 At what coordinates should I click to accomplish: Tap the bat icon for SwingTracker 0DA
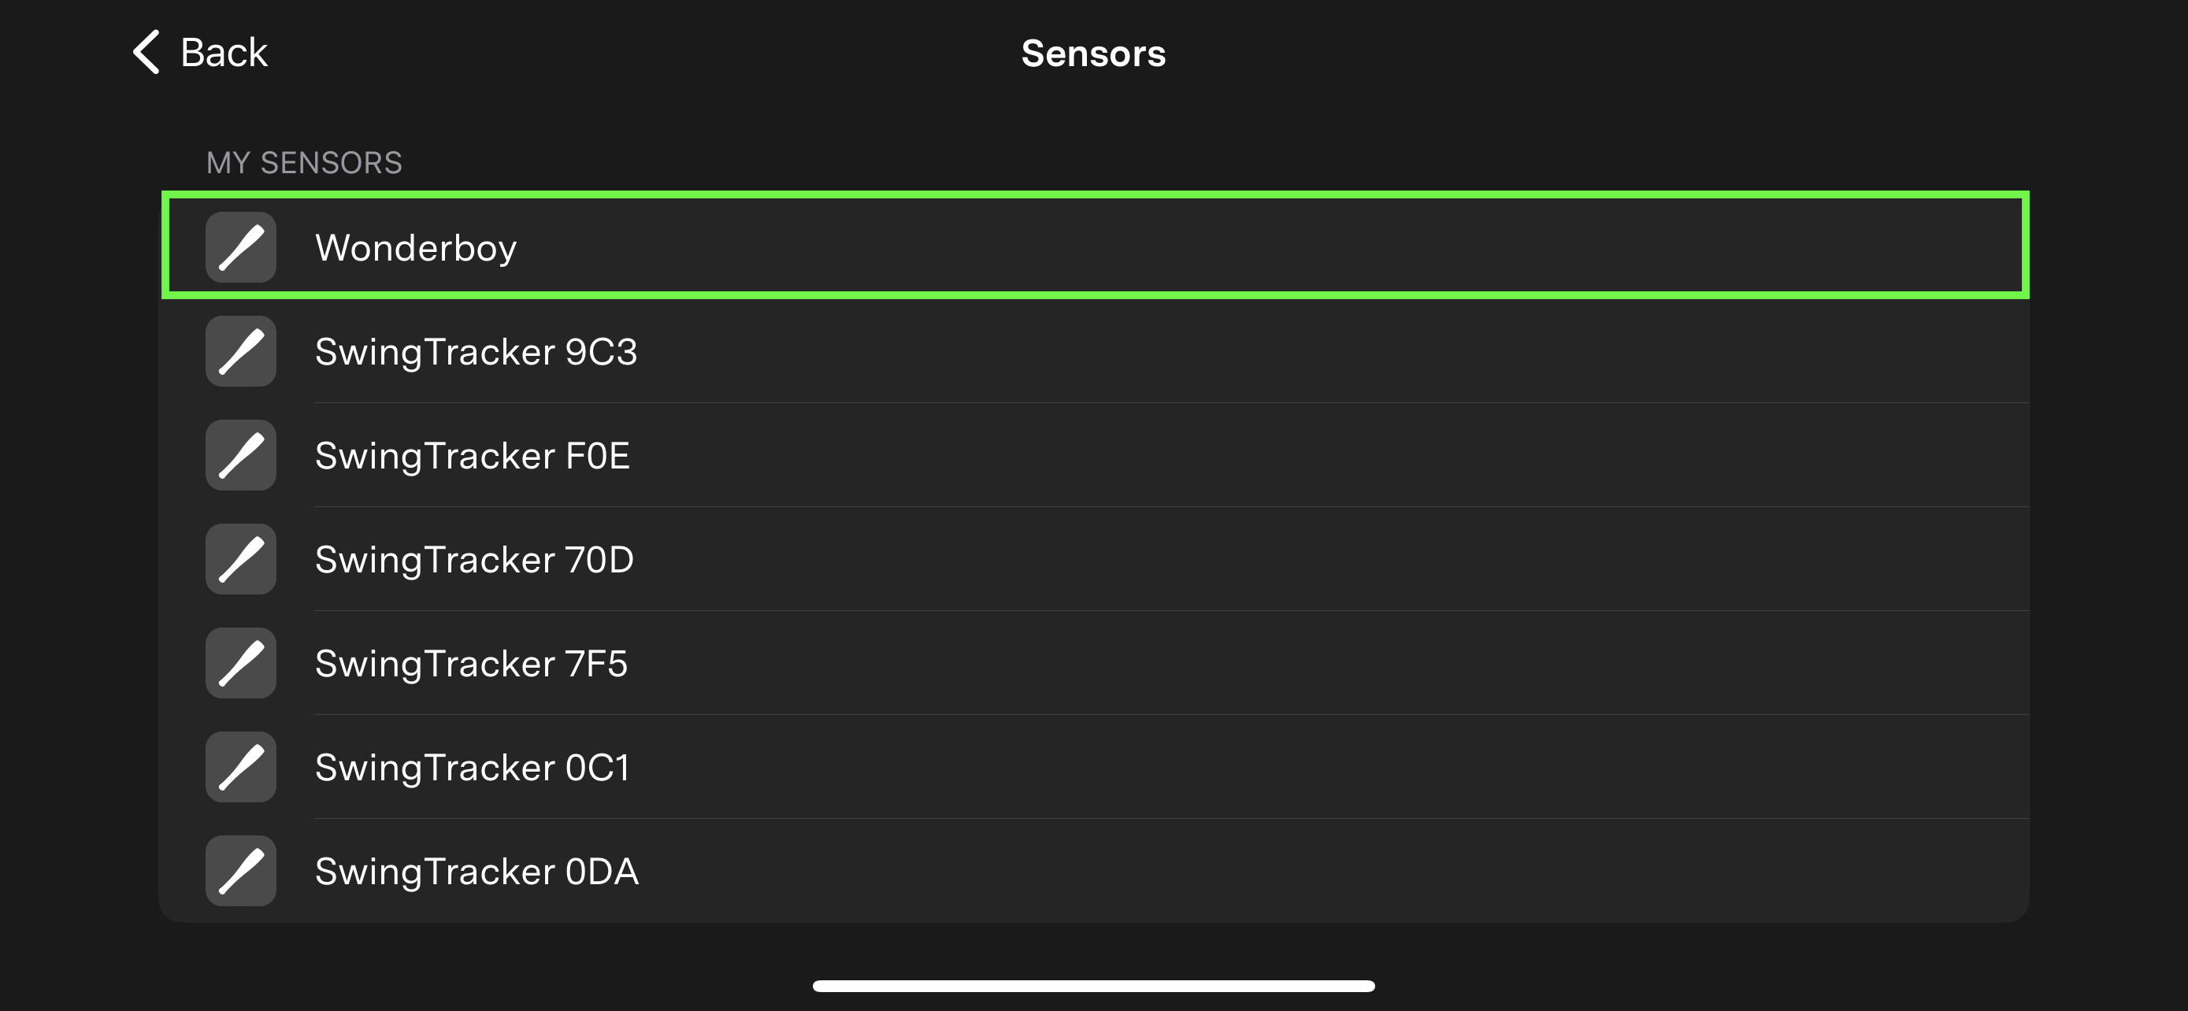click(240, 871)
